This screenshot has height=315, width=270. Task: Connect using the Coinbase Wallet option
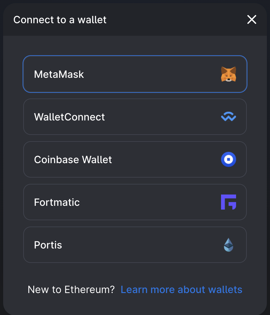(135, 159)
